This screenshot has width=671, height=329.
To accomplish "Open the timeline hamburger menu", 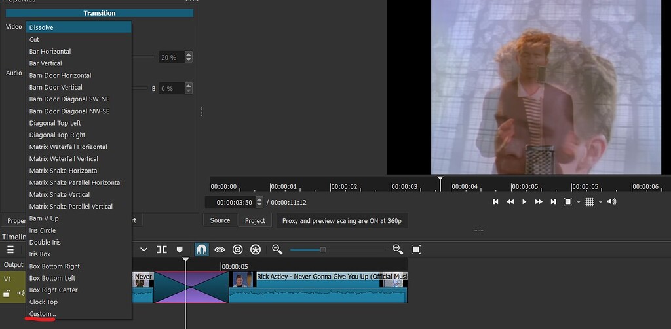I will pos(10,249).
